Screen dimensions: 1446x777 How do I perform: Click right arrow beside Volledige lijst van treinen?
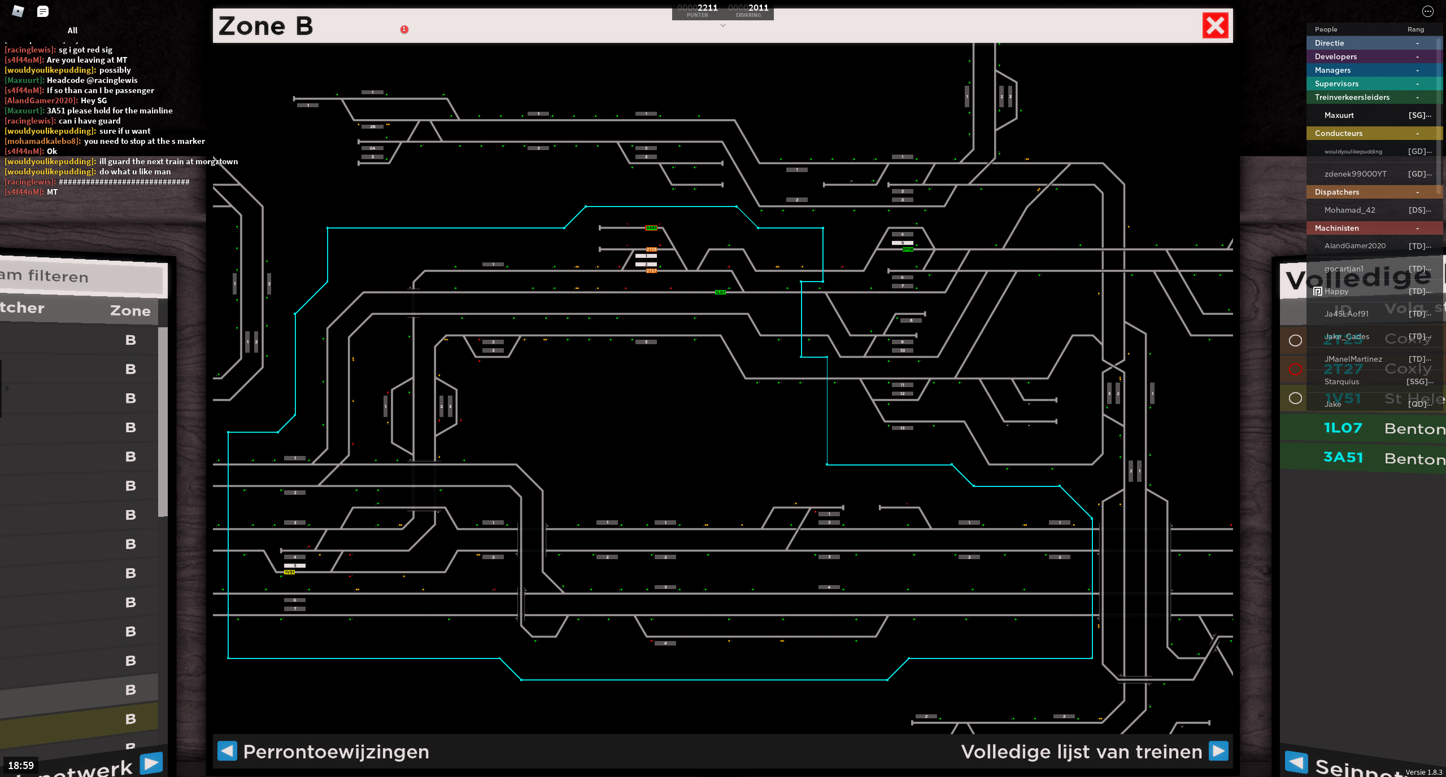[1218, 751]
